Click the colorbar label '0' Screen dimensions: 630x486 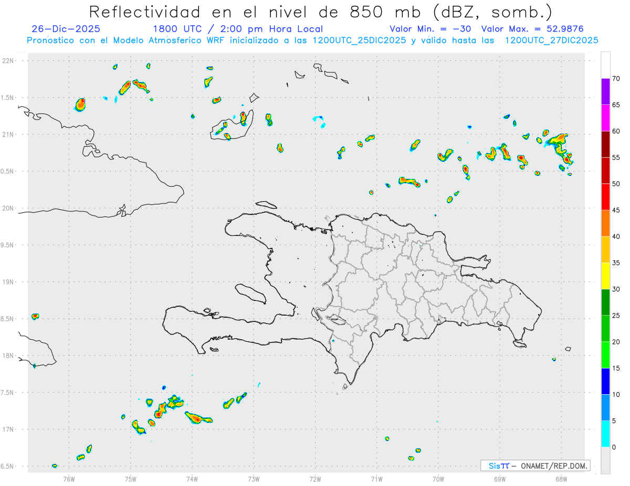click(614, 447)
